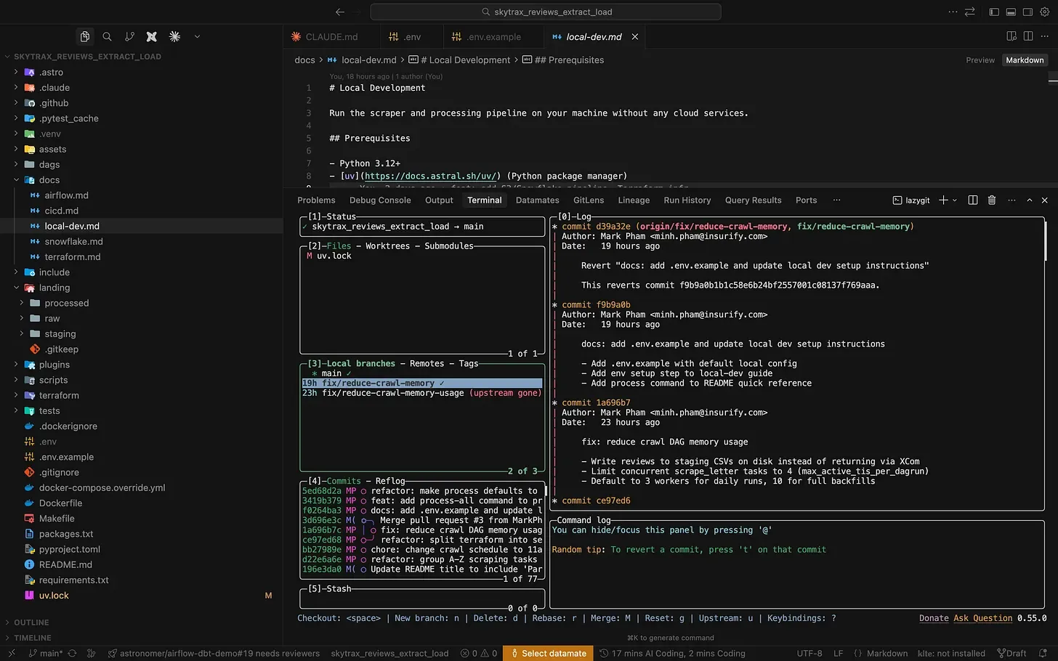Switch sync status by clicking main branch indicator
The height and width of the screenshot is (661, 1058).
(x=46, y=653)
